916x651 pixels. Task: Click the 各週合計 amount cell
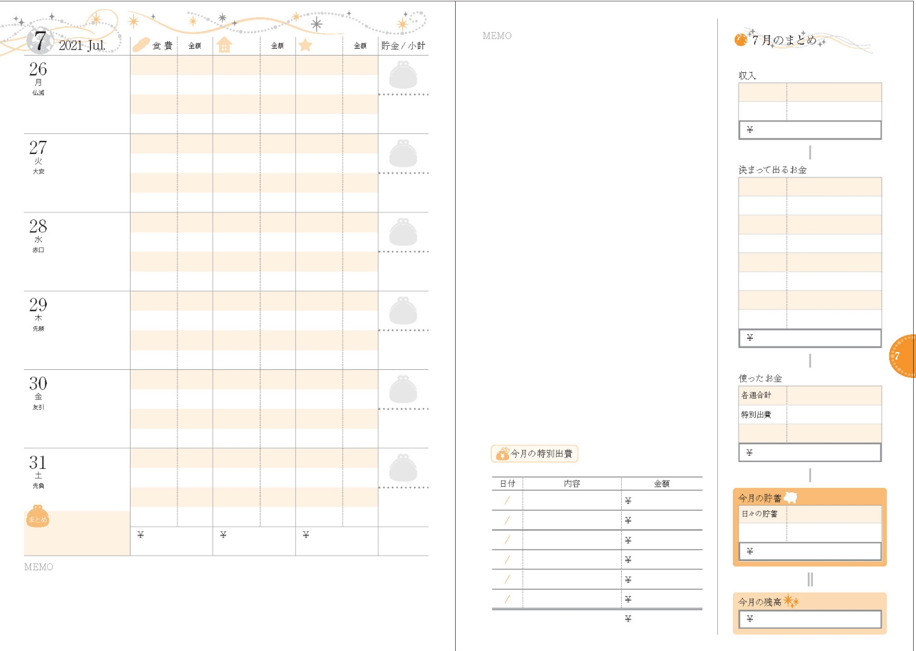pos(834,395)
